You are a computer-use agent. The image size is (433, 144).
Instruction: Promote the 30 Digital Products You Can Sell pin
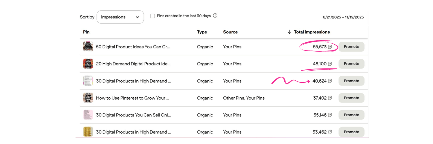pyautogui.click(x=351, y=115)
